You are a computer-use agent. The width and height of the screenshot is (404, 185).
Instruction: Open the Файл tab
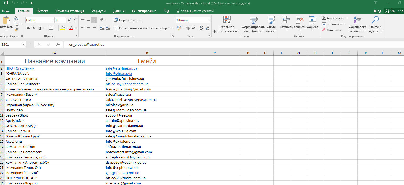point(6,11)
